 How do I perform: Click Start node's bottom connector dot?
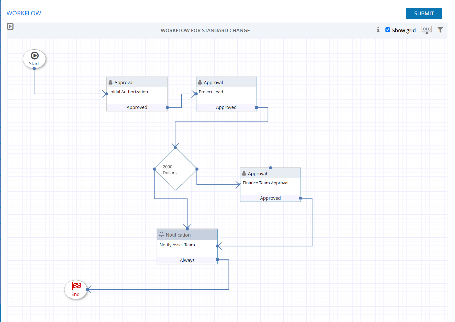coord(34,69)
